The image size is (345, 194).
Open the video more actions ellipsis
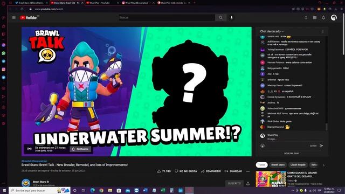248,171
